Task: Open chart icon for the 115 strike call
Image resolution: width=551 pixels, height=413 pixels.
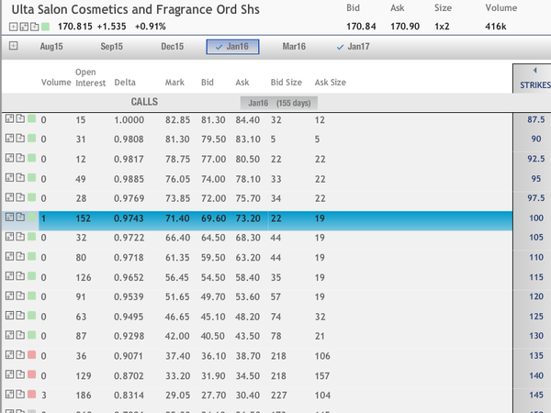Action: click(x=9, y=276)
